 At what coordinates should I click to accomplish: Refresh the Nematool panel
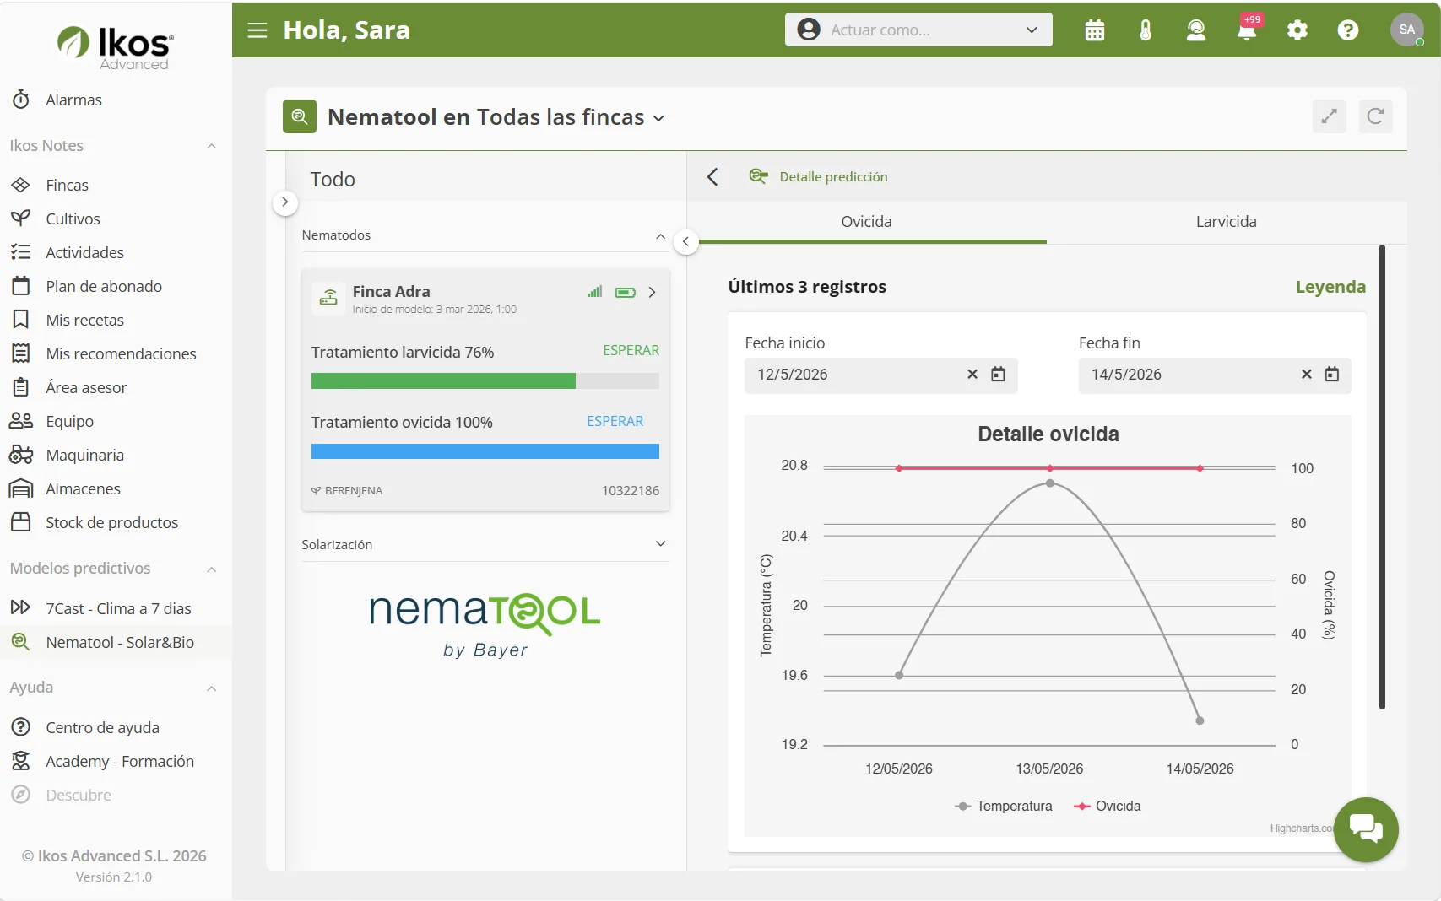1376,116
